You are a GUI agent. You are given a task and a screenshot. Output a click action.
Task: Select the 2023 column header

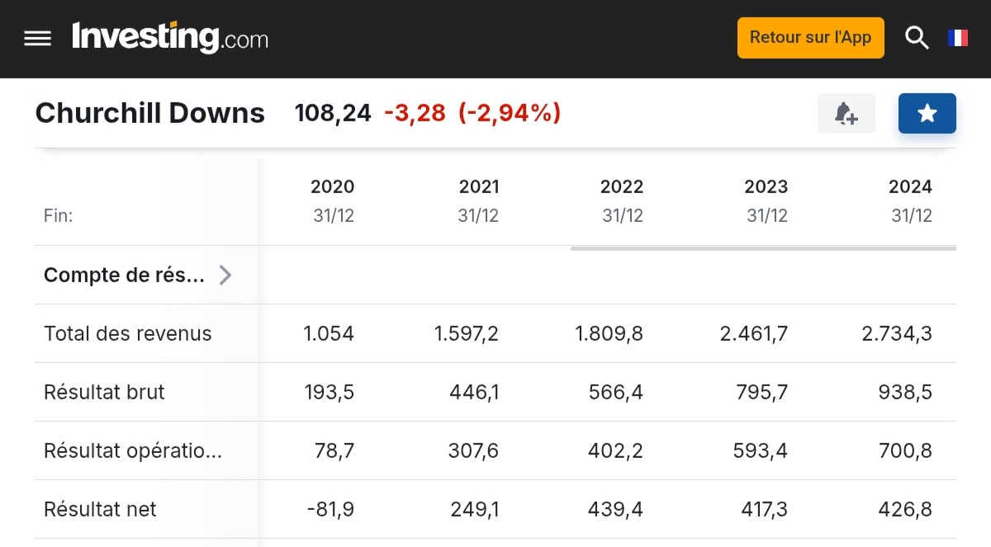point(766,186)
